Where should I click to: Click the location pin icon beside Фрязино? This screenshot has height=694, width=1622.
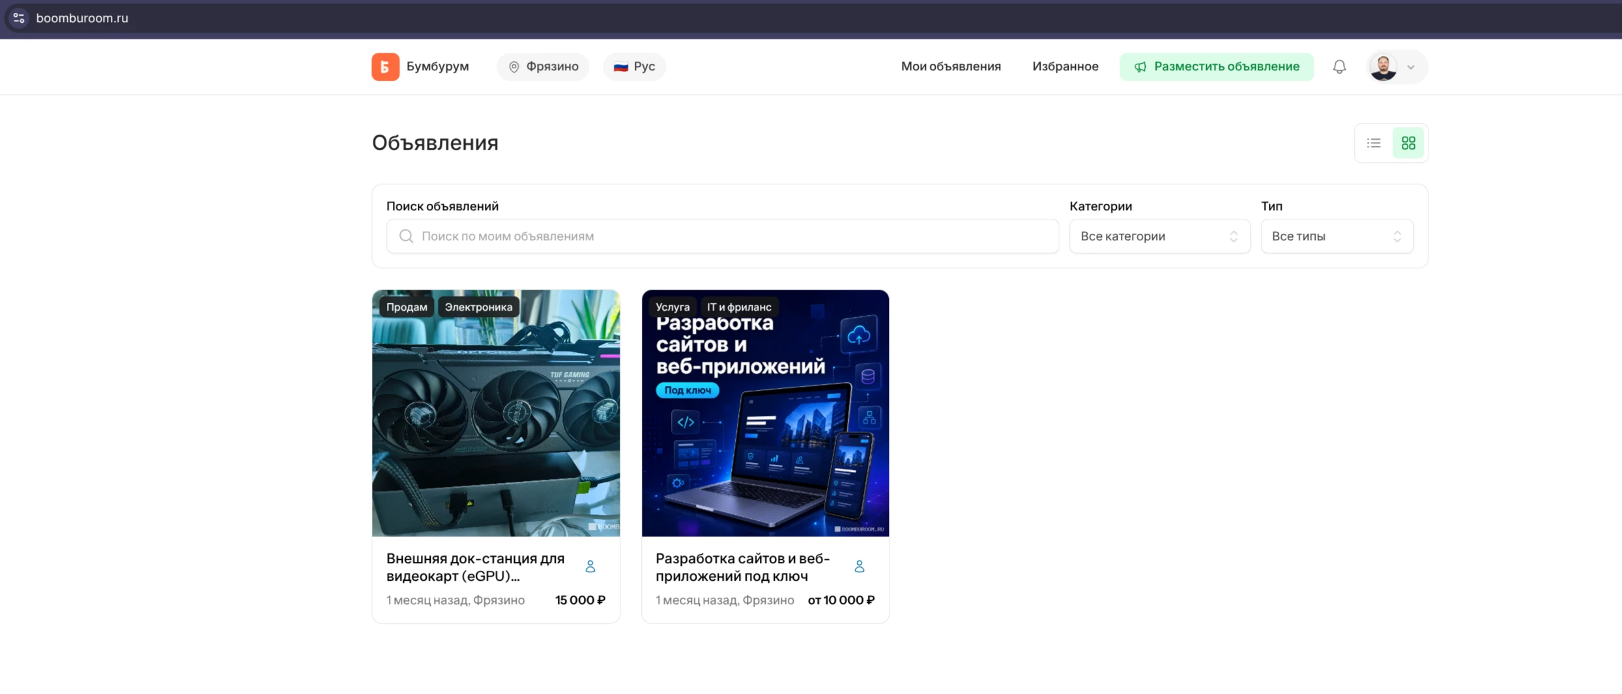click(x=514, y=67)
